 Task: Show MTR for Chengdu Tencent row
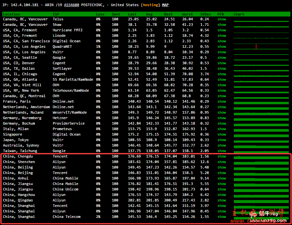coord(222,157)
